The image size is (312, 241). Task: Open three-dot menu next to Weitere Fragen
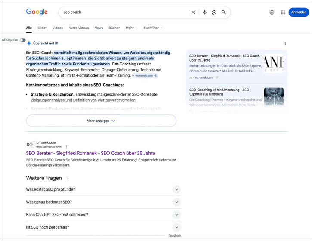(68, 178)
